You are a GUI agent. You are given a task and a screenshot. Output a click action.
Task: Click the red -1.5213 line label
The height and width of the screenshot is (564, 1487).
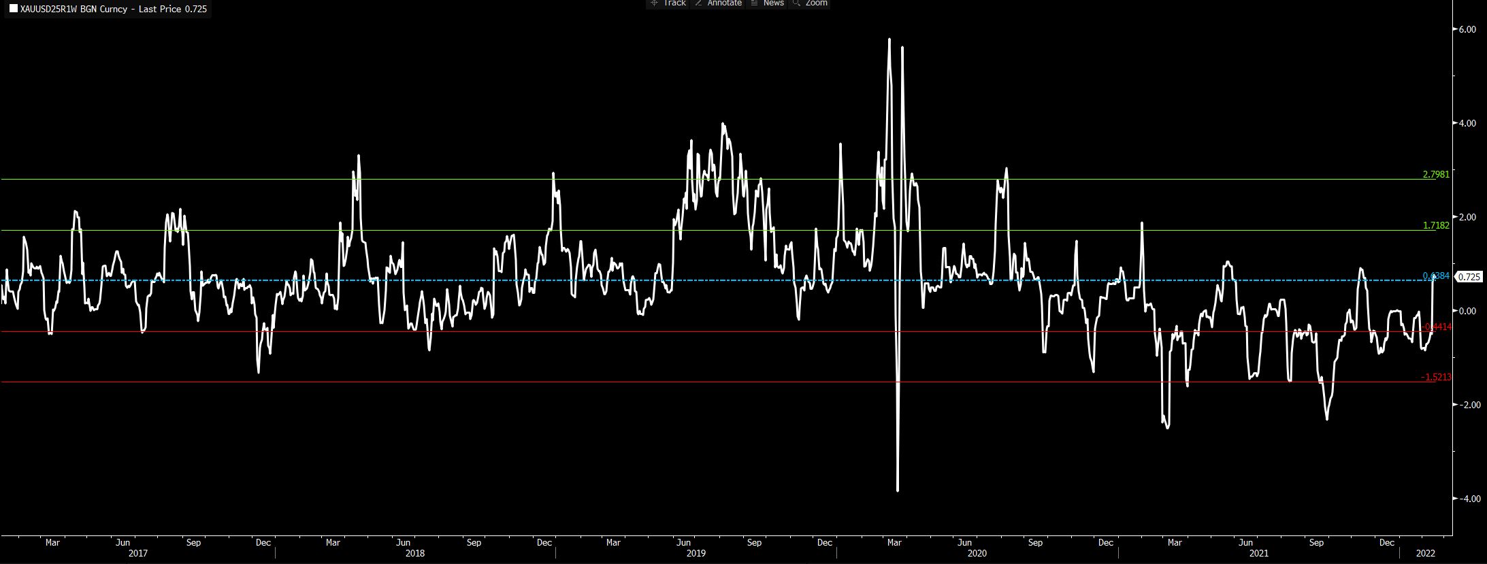click(x=1436, y=377)
